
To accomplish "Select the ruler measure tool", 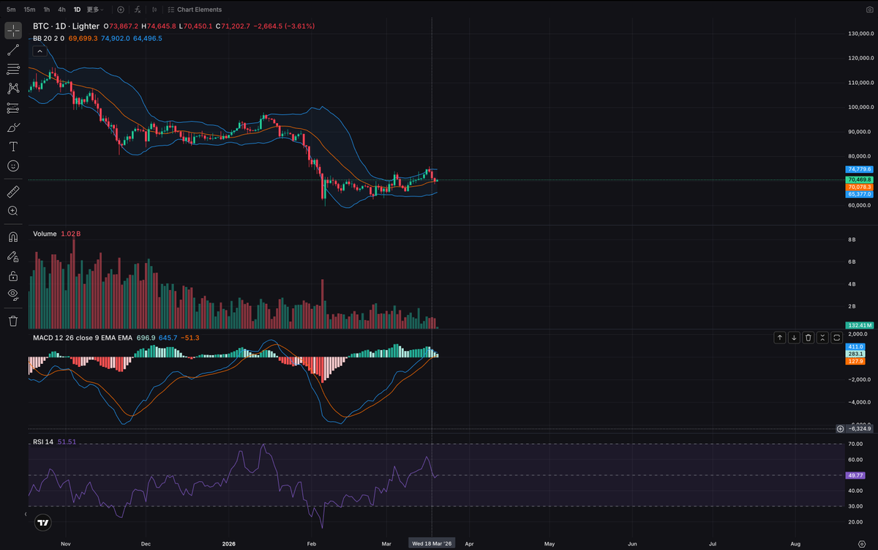I will click(13, 191).
